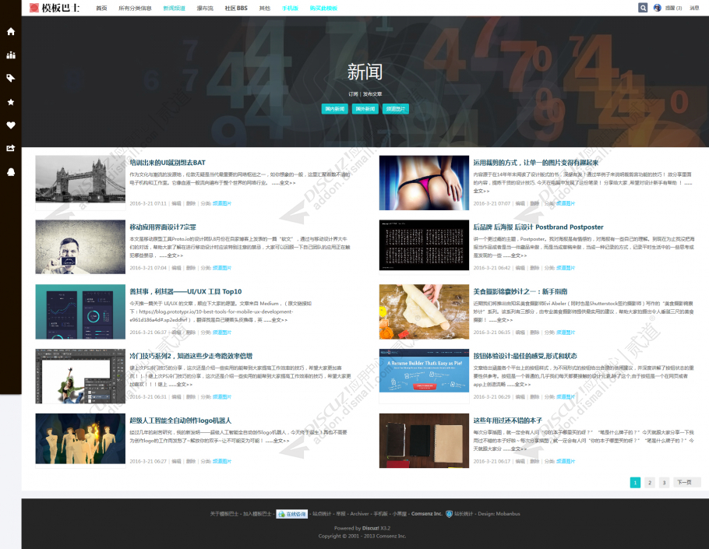This screenshot has height=549, width=709.
Task: Open the bell-shaped icon in the sidebar
Action: (11, 171)
